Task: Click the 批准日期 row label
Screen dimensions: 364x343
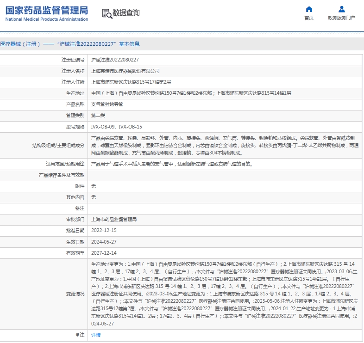Action: [75, 230]
